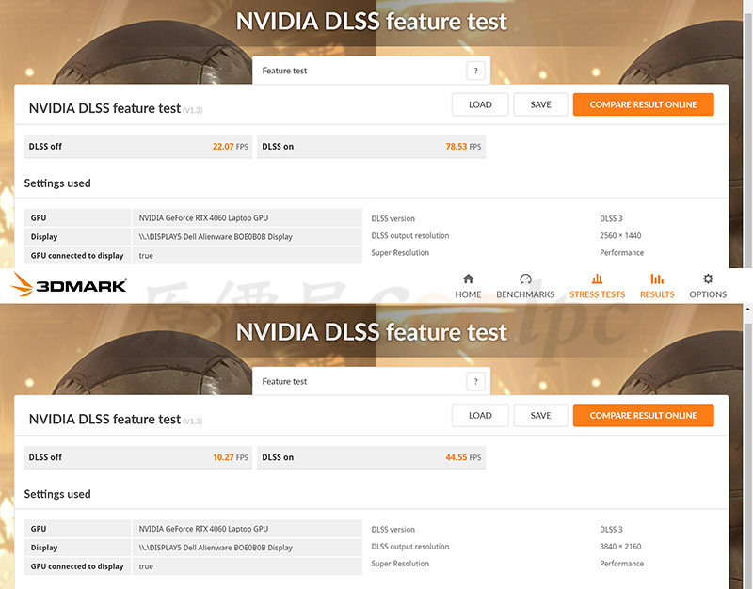Screen dimensions: 753x589
Task: Click the upper Super Resolution Performance value
Action: tap(621, 252)
